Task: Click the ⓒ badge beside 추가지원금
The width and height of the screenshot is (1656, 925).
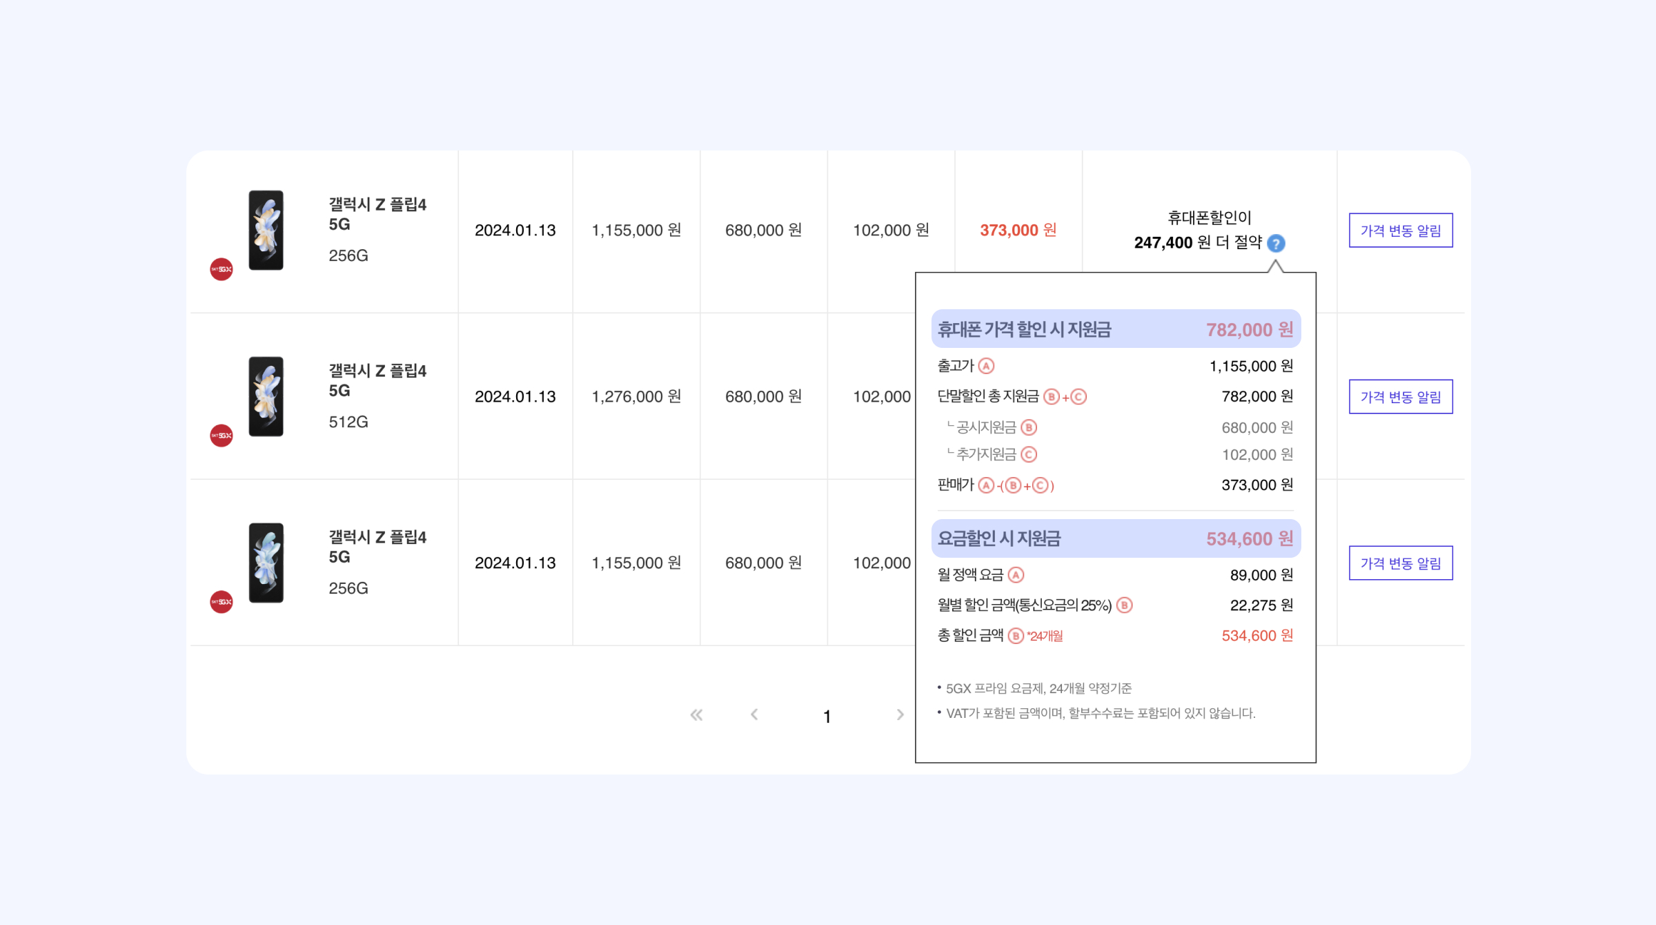Action: (x=1029, y=454)
